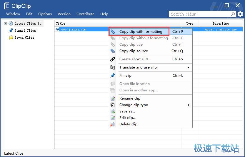
Task: Select the Pinned Clips tree item
Action: 25,30
